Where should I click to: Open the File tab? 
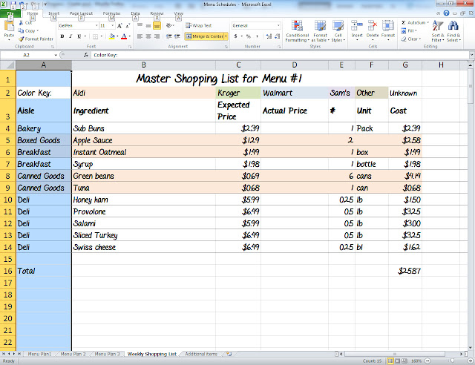10,13
